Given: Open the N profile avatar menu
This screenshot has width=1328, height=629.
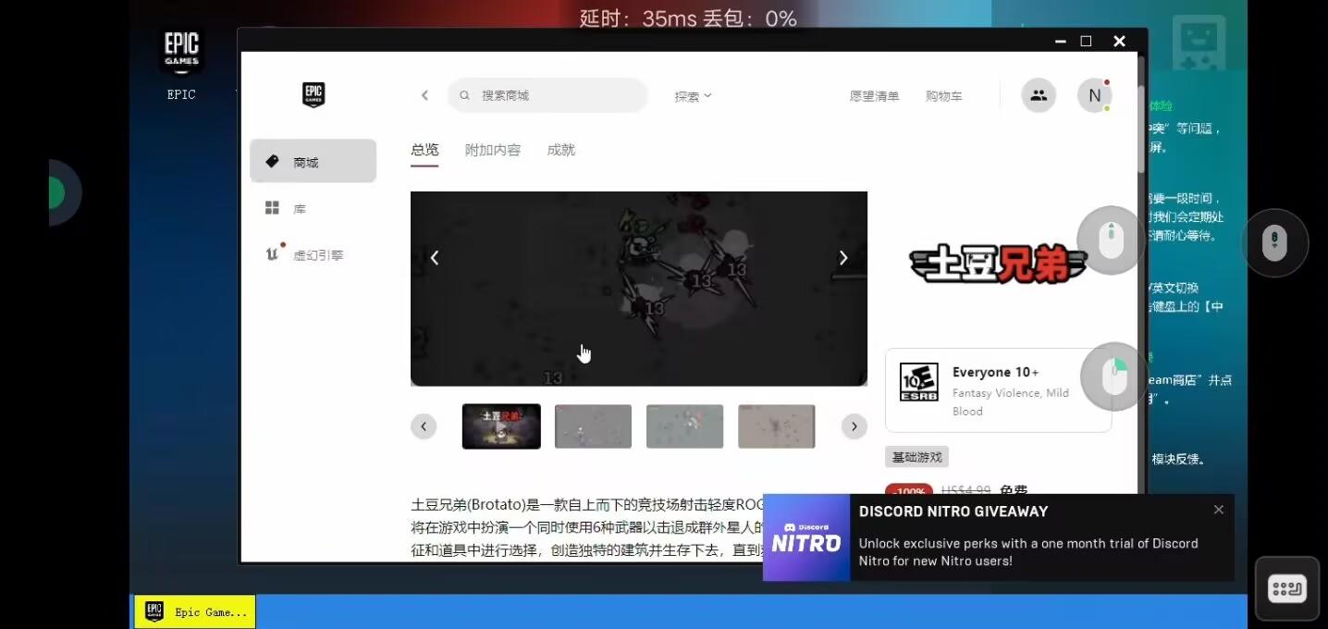Looking at the screenshot, I should [x=1094, y=95].
